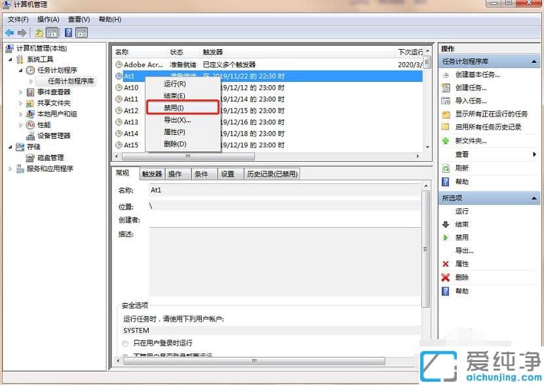The height and width of the screenshot is (385, 544).
Task: Click the back navigation arrow on toolbar
Action: 9,33
